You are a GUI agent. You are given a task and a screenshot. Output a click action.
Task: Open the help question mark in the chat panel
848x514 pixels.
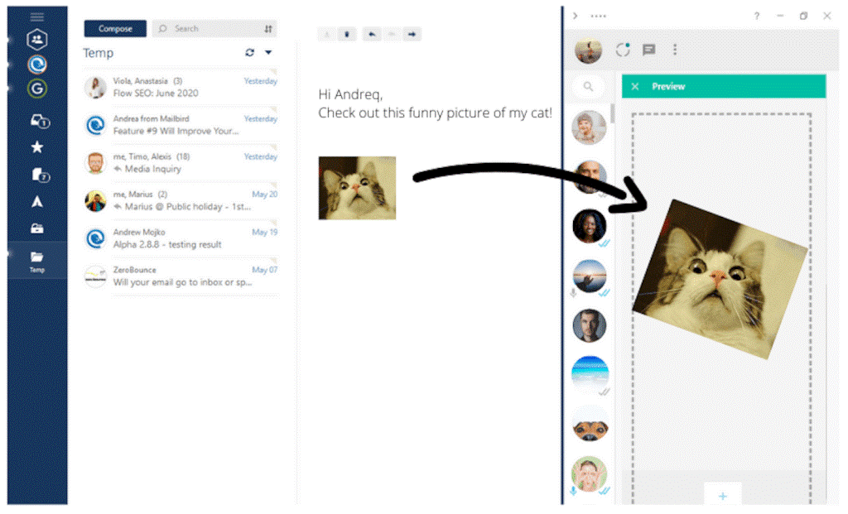(x=757, y=16)
